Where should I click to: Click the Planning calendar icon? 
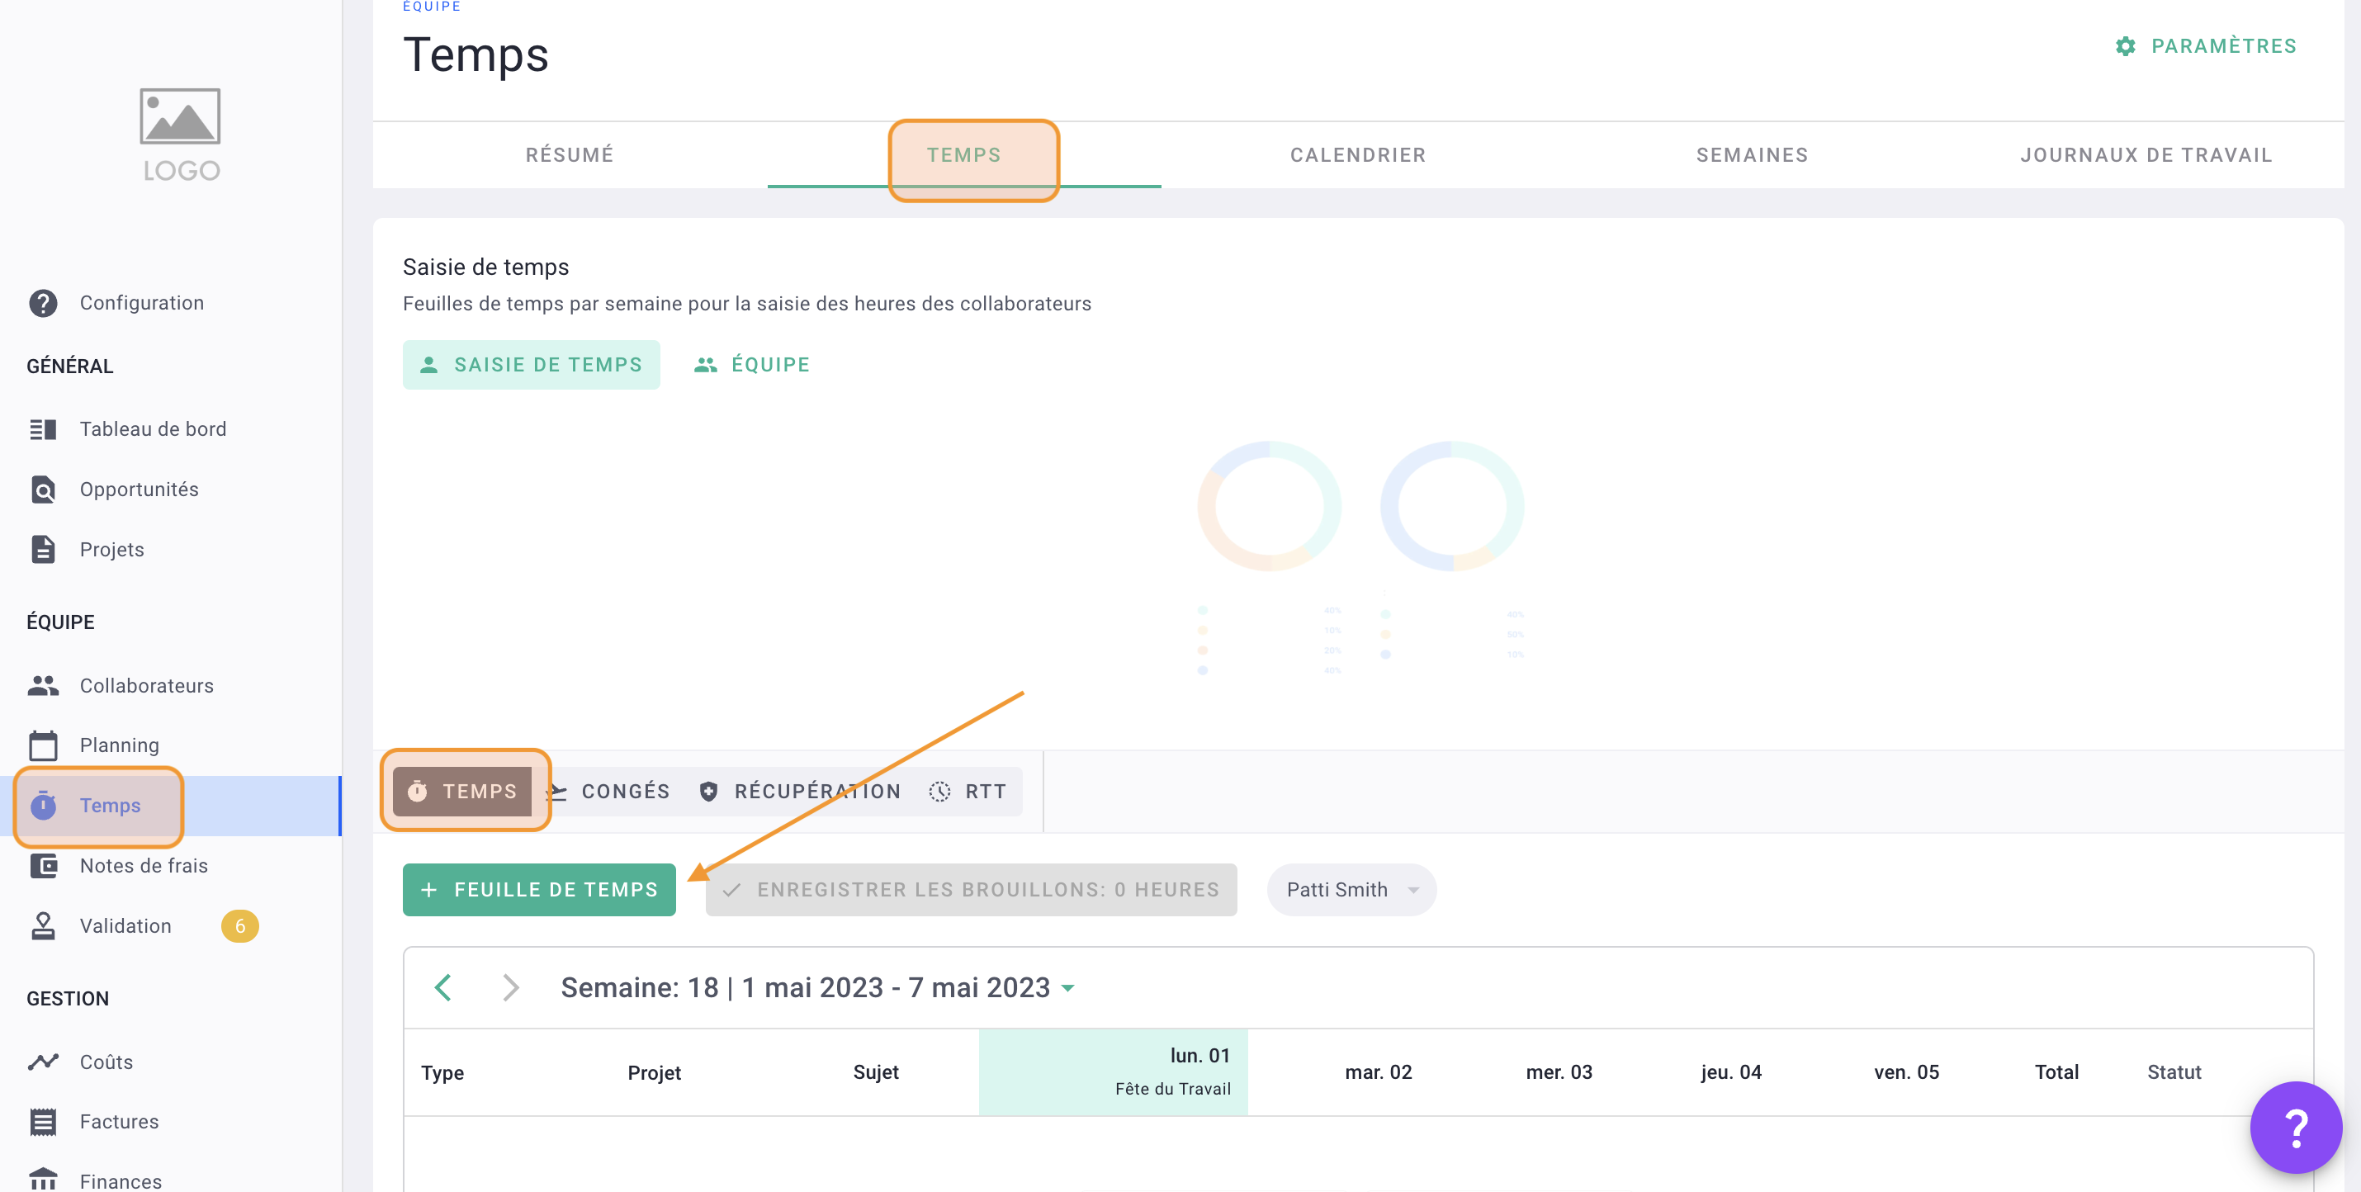[43, 745]
